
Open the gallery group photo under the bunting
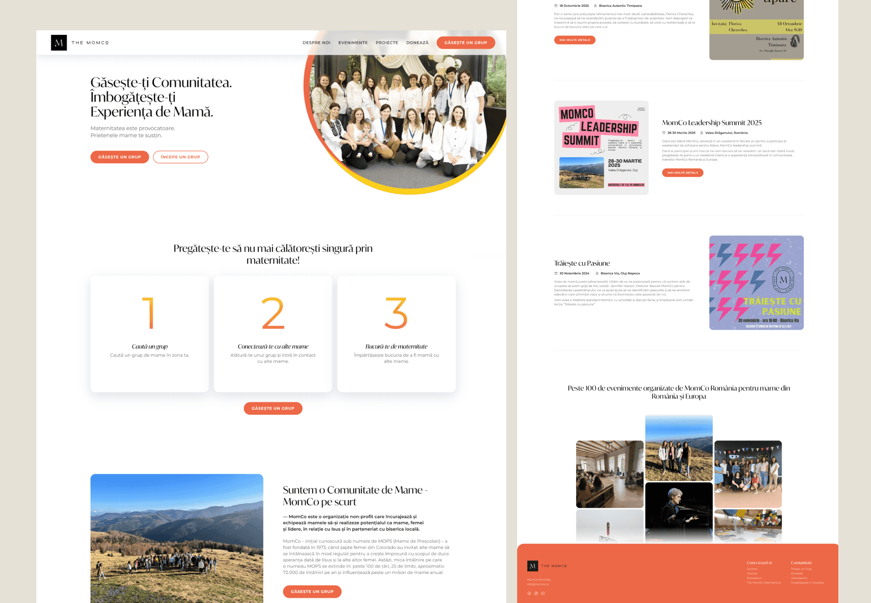click(748, 474)
